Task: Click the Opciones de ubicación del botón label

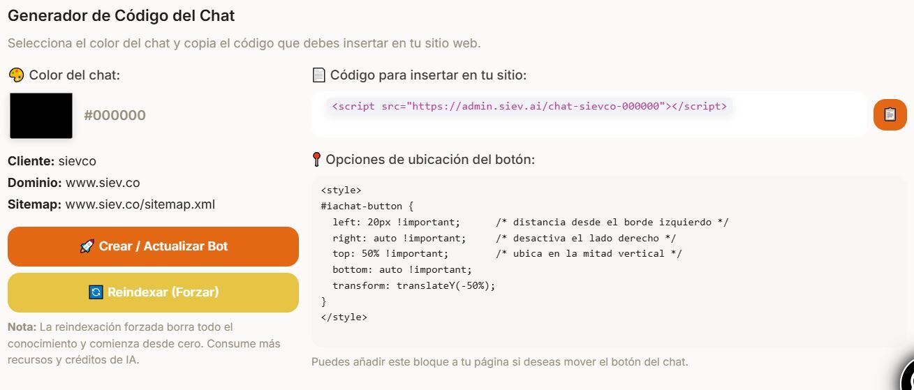Action: point(430,159)
